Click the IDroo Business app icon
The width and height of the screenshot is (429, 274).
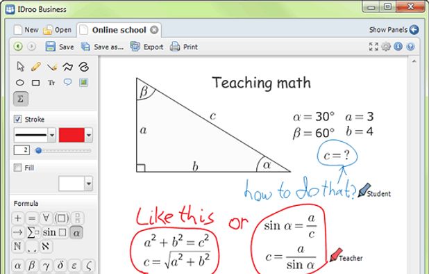pos(10,10)
